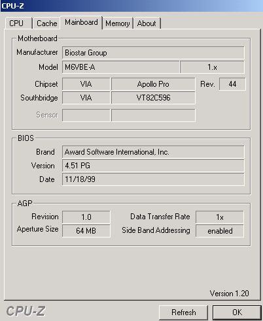Click BIOS Version field 4.51 PG
This screenshot has height=321, width=263.
153,166
